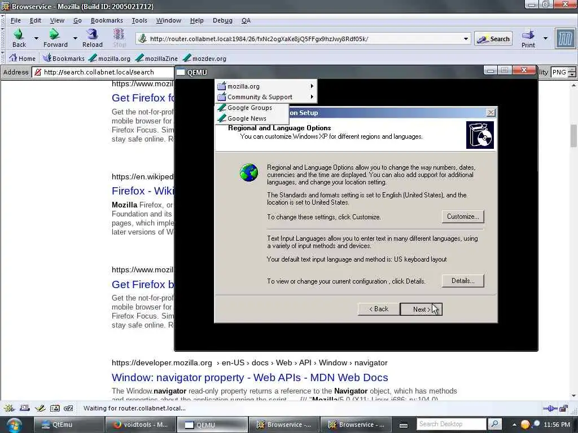Switch to voidtools taskbar button

[140, 425]
